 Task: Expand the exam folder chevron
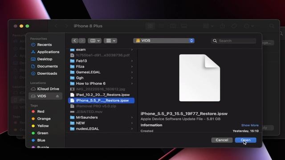pos(132,49)
